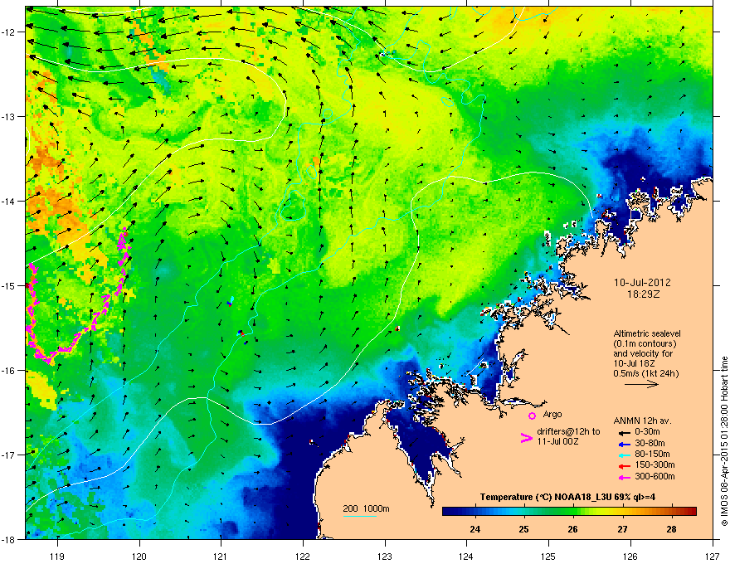Click longitude axis label 119
The height and width of the screenshot is (564, 730).
[57, 556]
